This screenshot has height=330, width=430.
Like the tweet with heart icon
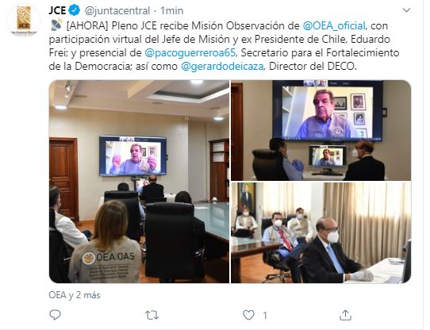click(x=248, y=315)
